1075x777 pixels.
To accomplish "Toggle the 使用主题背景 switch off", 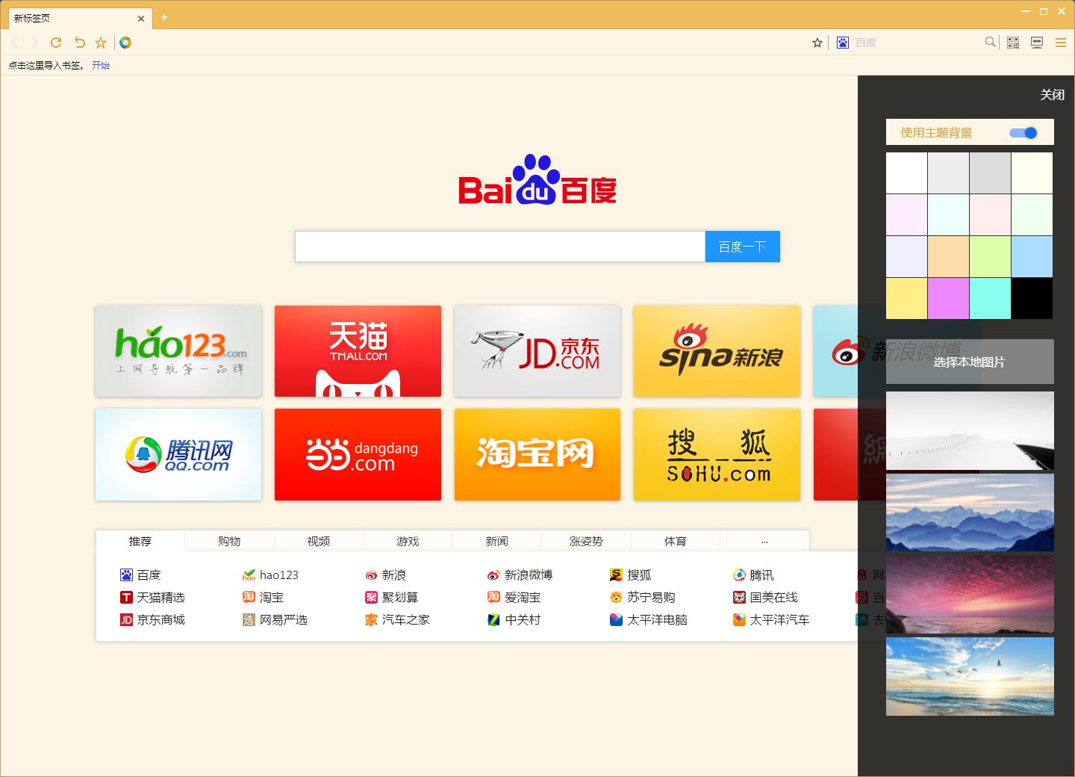I will pos(1023,133).
